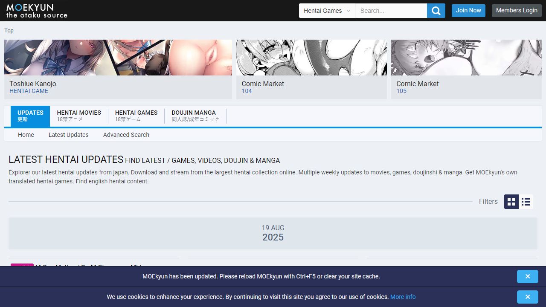Click the LATEST HENTAI UPDATES heading

tap(66, 159)
